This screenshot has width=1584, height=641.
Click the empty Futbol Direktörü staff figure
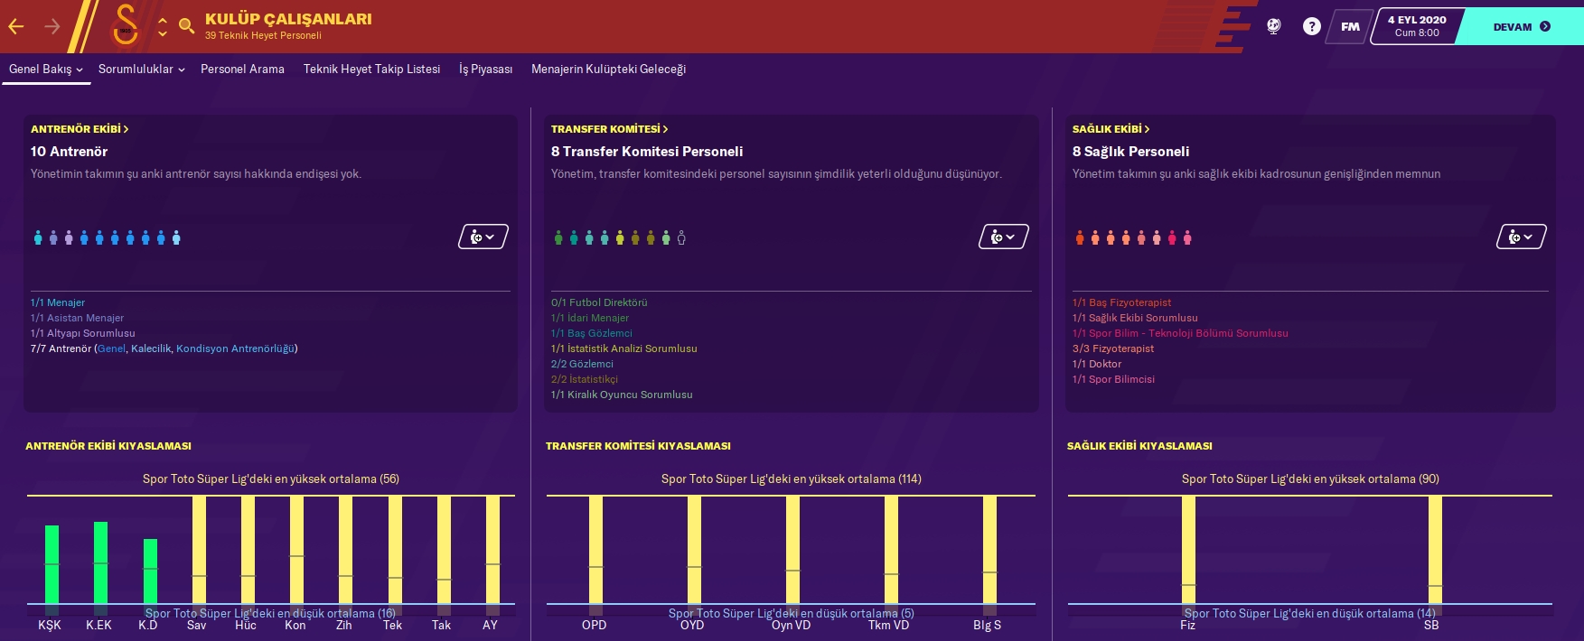(x=681, y=238)
